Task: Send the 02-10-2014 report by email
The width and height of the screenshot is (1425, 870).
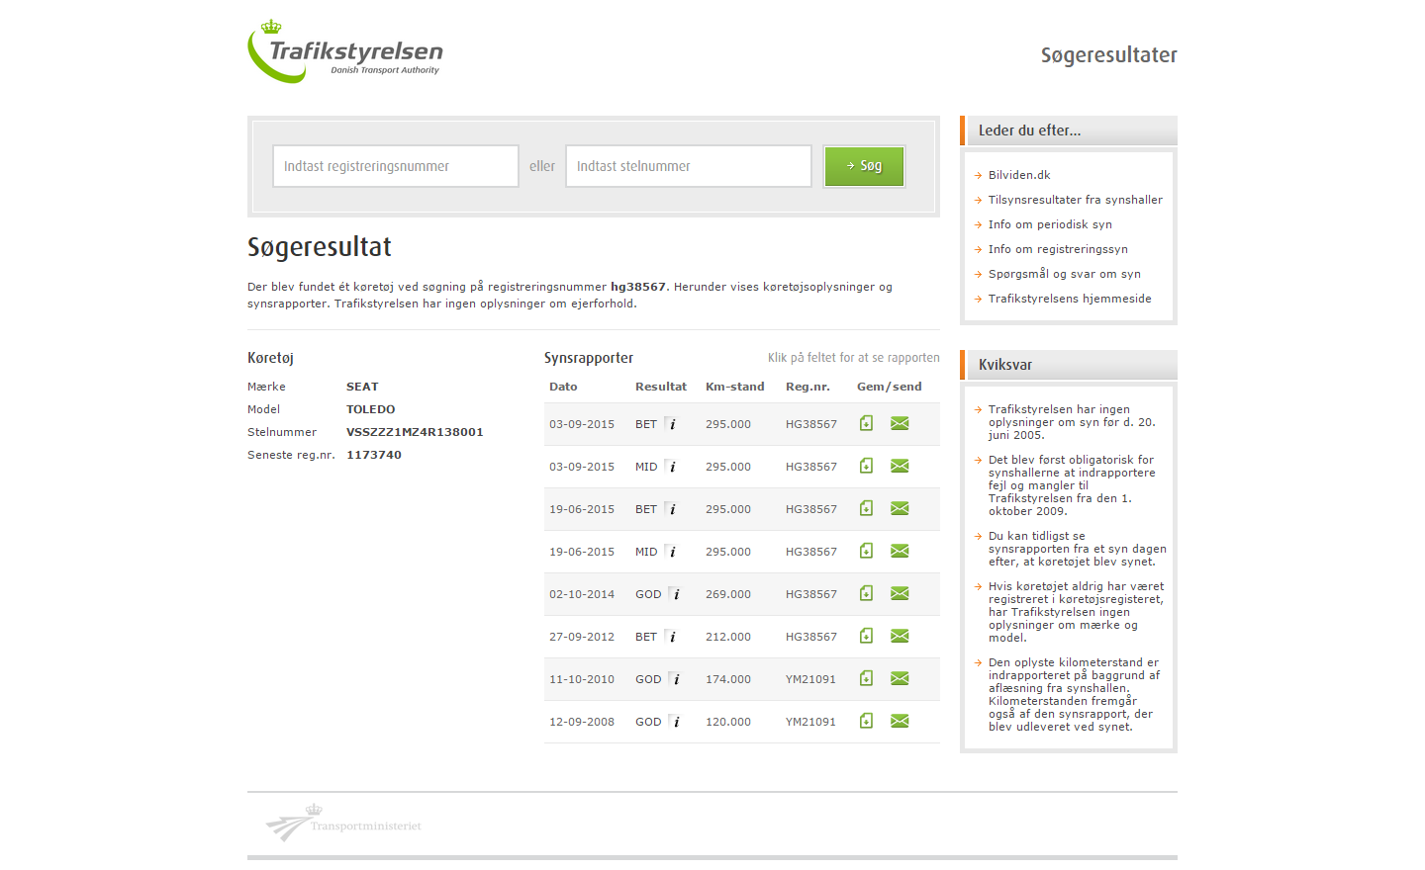Action: [900, 593]
